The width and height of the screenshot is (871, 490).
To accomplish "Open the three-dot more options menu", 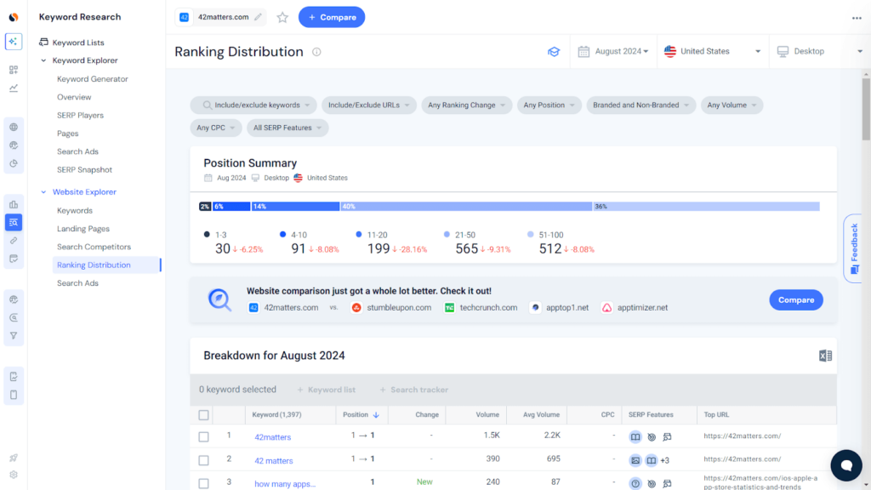I will [x=856, y=18].
